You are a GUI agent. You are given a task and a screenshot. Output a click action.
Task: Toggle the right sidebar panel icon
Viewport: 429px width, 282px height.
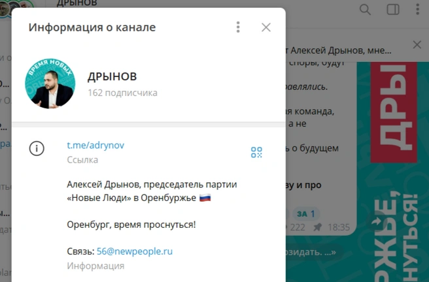[393, 10]
